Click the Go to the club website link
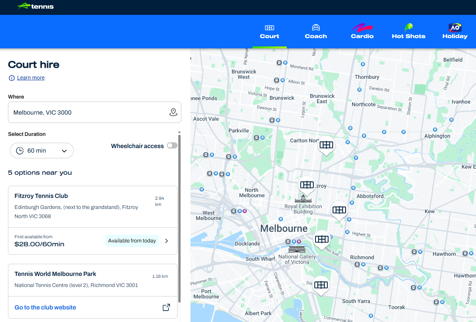The image size is (476, 322). 45,307
